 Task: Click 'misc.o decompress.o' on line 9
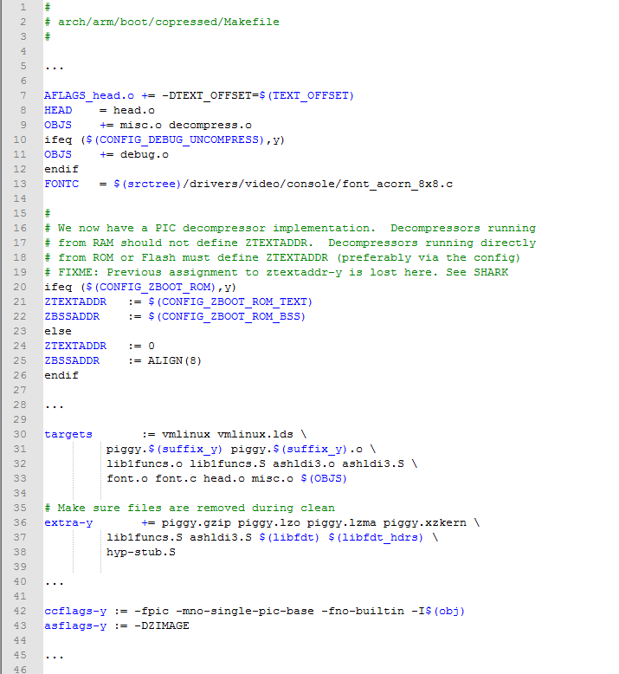click(185, 125)
